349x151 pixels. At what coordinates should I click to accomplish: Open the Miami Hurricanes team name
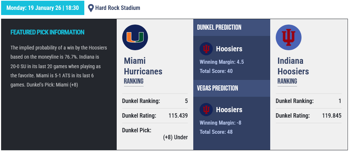143,66
